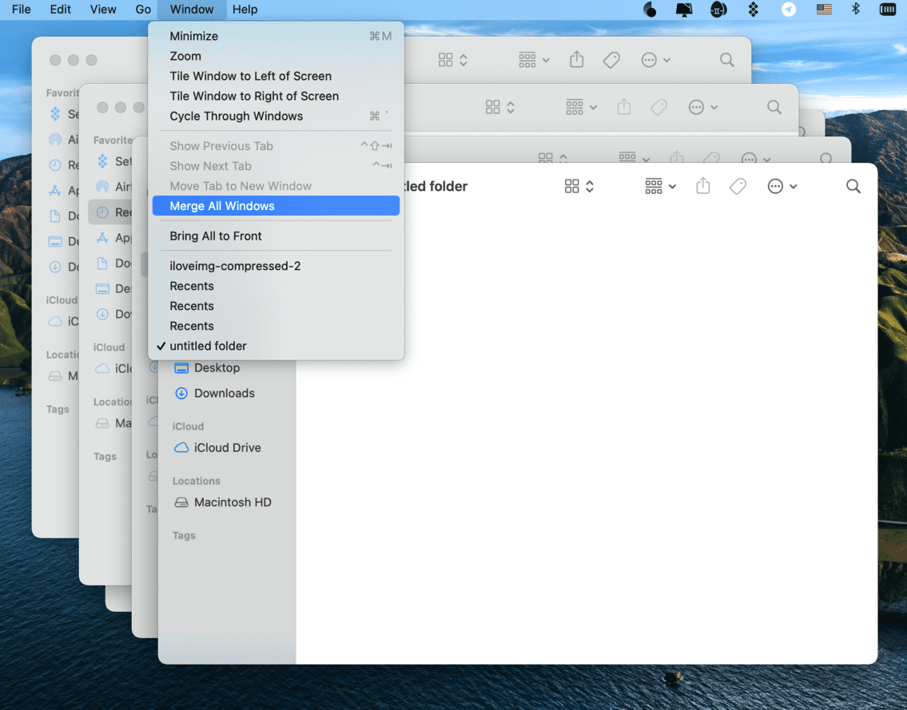The image size is (907, 710).
Task: Click Share icon in the untitled folder window
Action: [702, 185]
